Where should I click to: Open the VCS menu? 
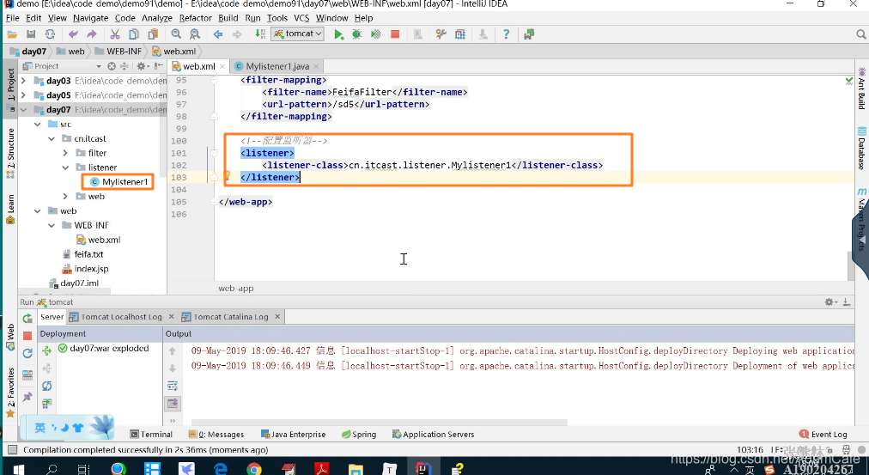(x=301, y=18)
